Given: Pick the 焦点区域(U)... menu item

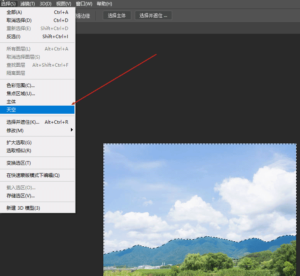Looking at the screenshot, I should 20,94.
